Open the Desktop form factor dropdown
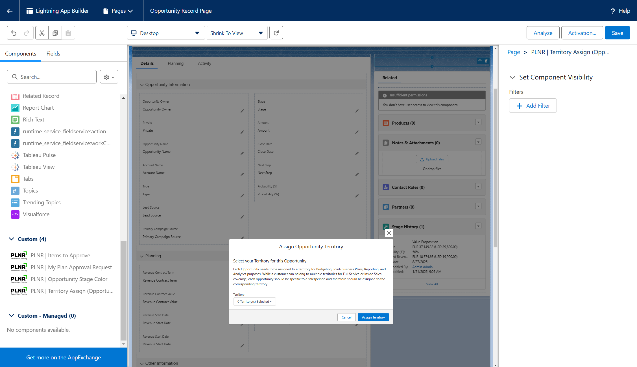Image resolution: width=637 pixels, height=367 pixels. [x=166, y=33]
